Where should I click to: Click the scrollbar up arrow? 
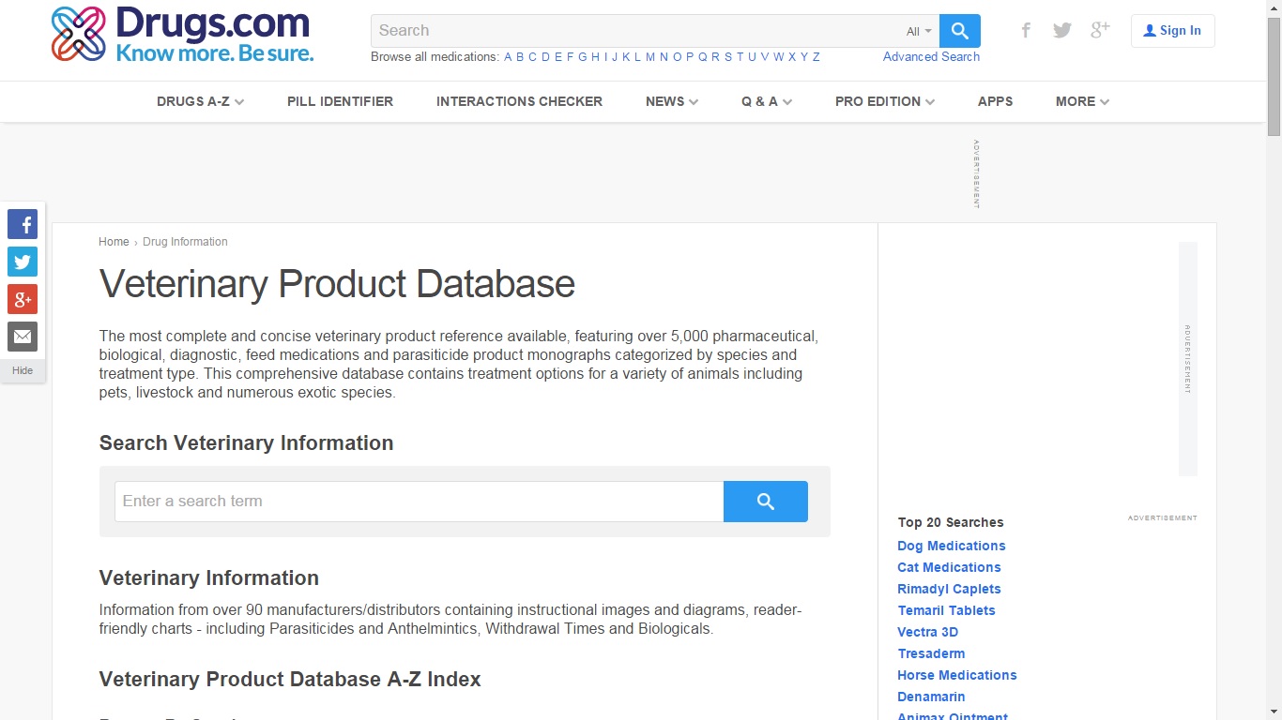click(1274, 7)
